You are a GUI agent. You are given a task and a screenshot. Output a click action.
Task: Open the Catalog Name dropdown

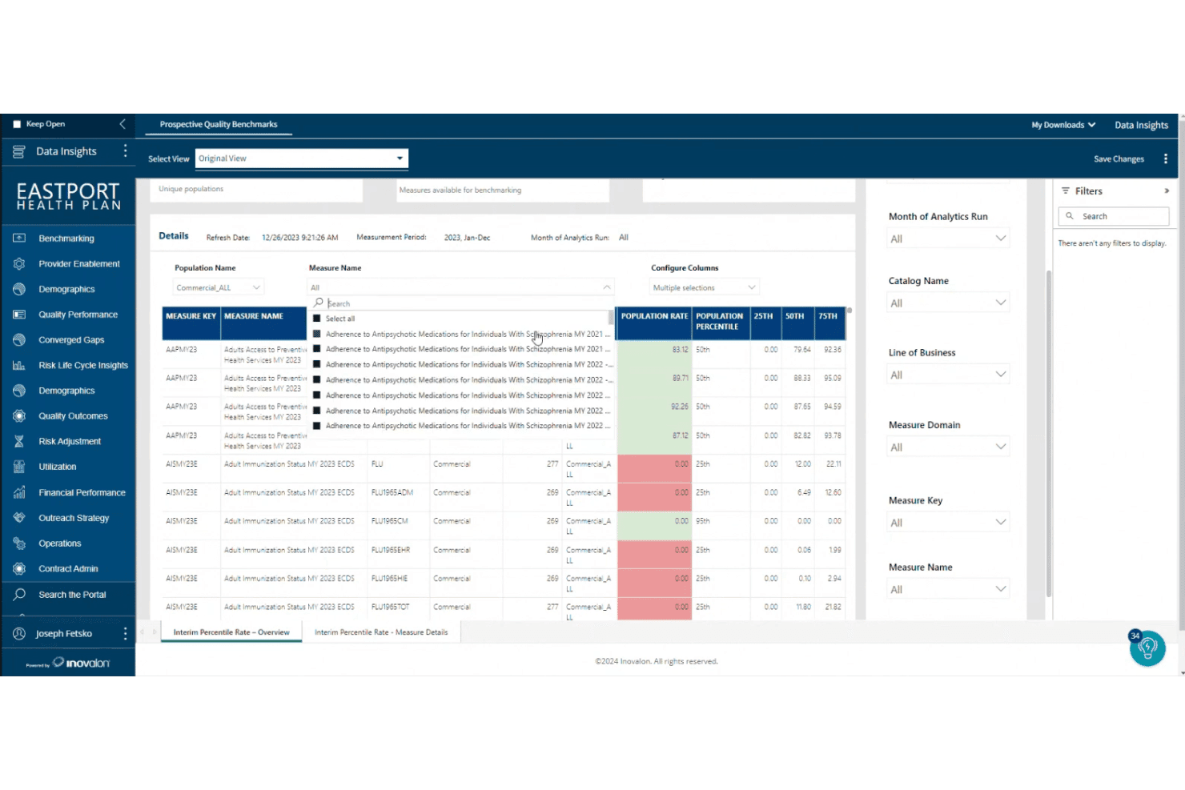[x=948, y=303]
